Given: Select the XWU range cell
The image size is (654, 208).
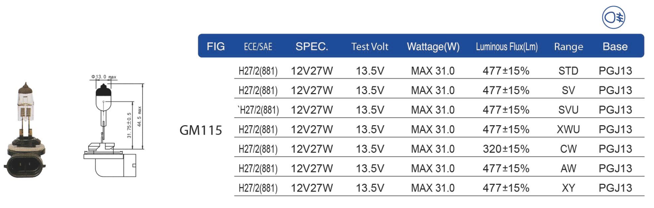Looking at the screenshot, I should point(568,129).
